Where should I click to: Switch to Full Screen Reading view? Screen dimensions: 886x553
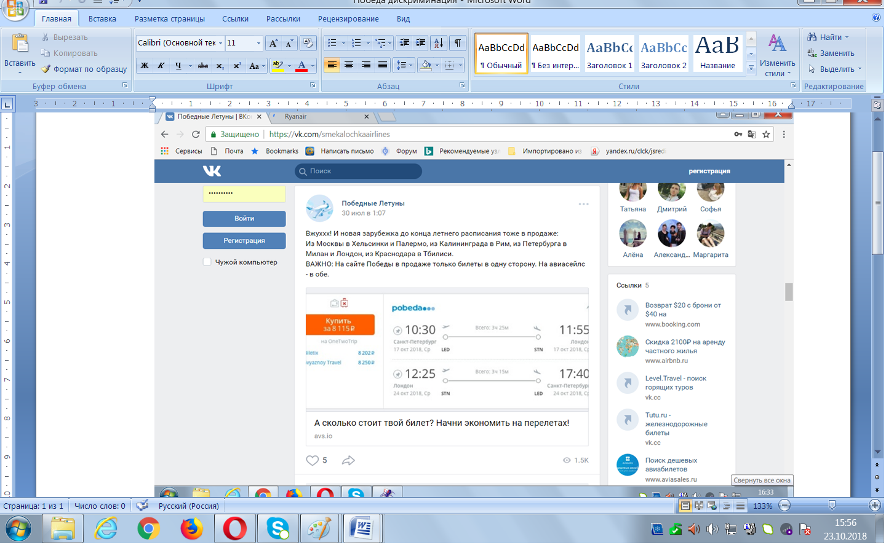pyautogui.click(x=699, y=506)
